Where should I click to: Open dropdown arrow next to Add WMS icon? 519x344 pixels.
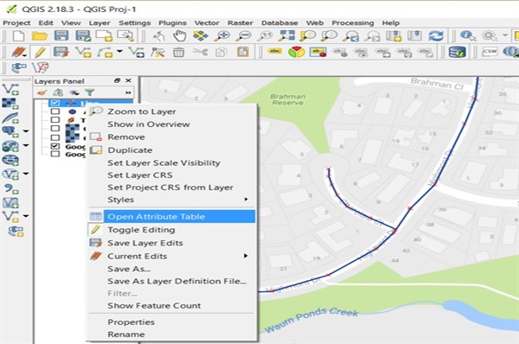(26, 145)
